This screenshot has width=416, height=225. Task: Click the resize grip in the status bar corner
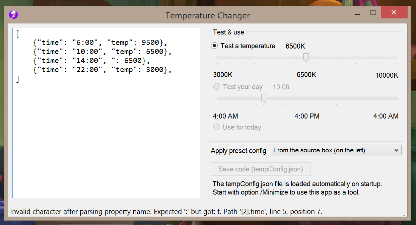[405, 214]
